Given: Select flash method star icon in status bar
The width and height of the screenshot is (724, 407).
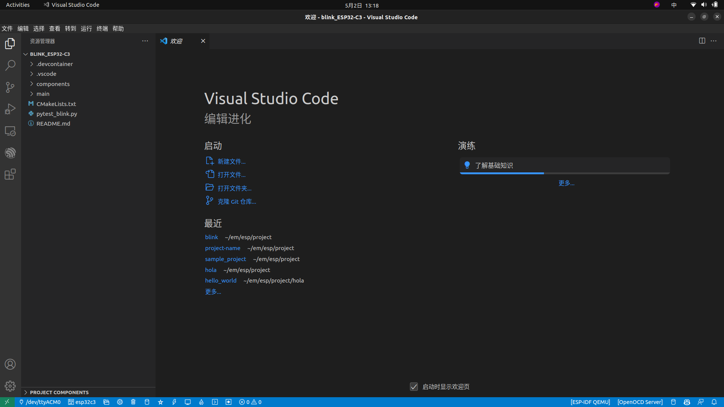Looking at the screenshot, I should pyautogui.click(x=160, y=402).
